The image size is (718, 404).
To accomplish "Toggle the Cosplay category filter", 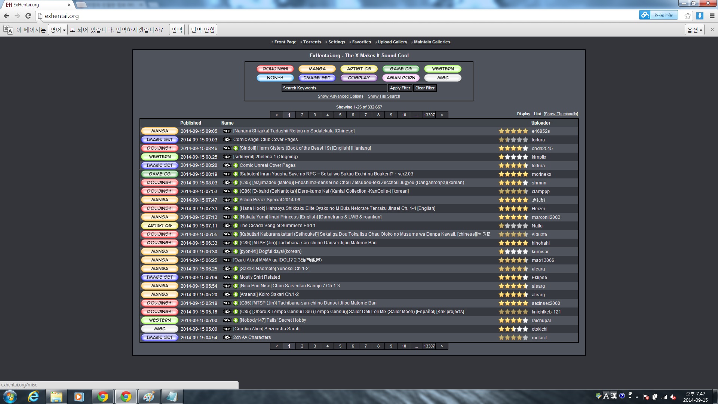I will (x=359, y=78).
